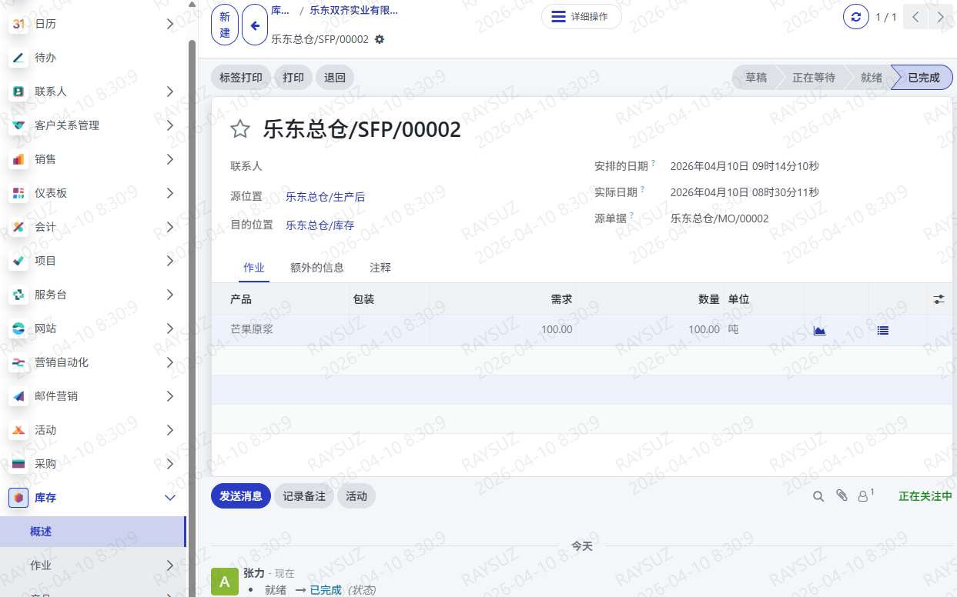Open the 销售 app icon
Viewport: 957px width, 597px height.
point(18,159)
